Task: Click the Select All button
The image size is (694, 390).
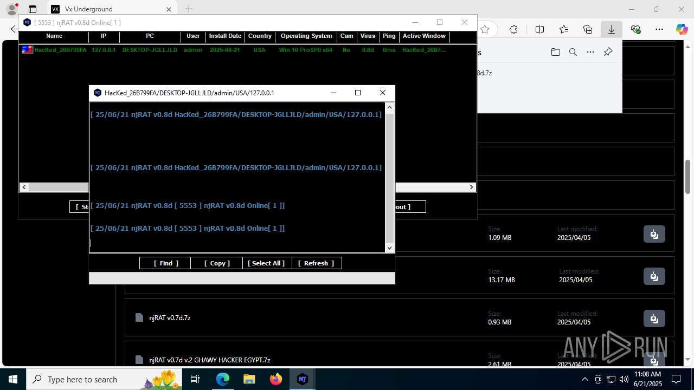Action: pyautogui.click(x=266, y=263)
